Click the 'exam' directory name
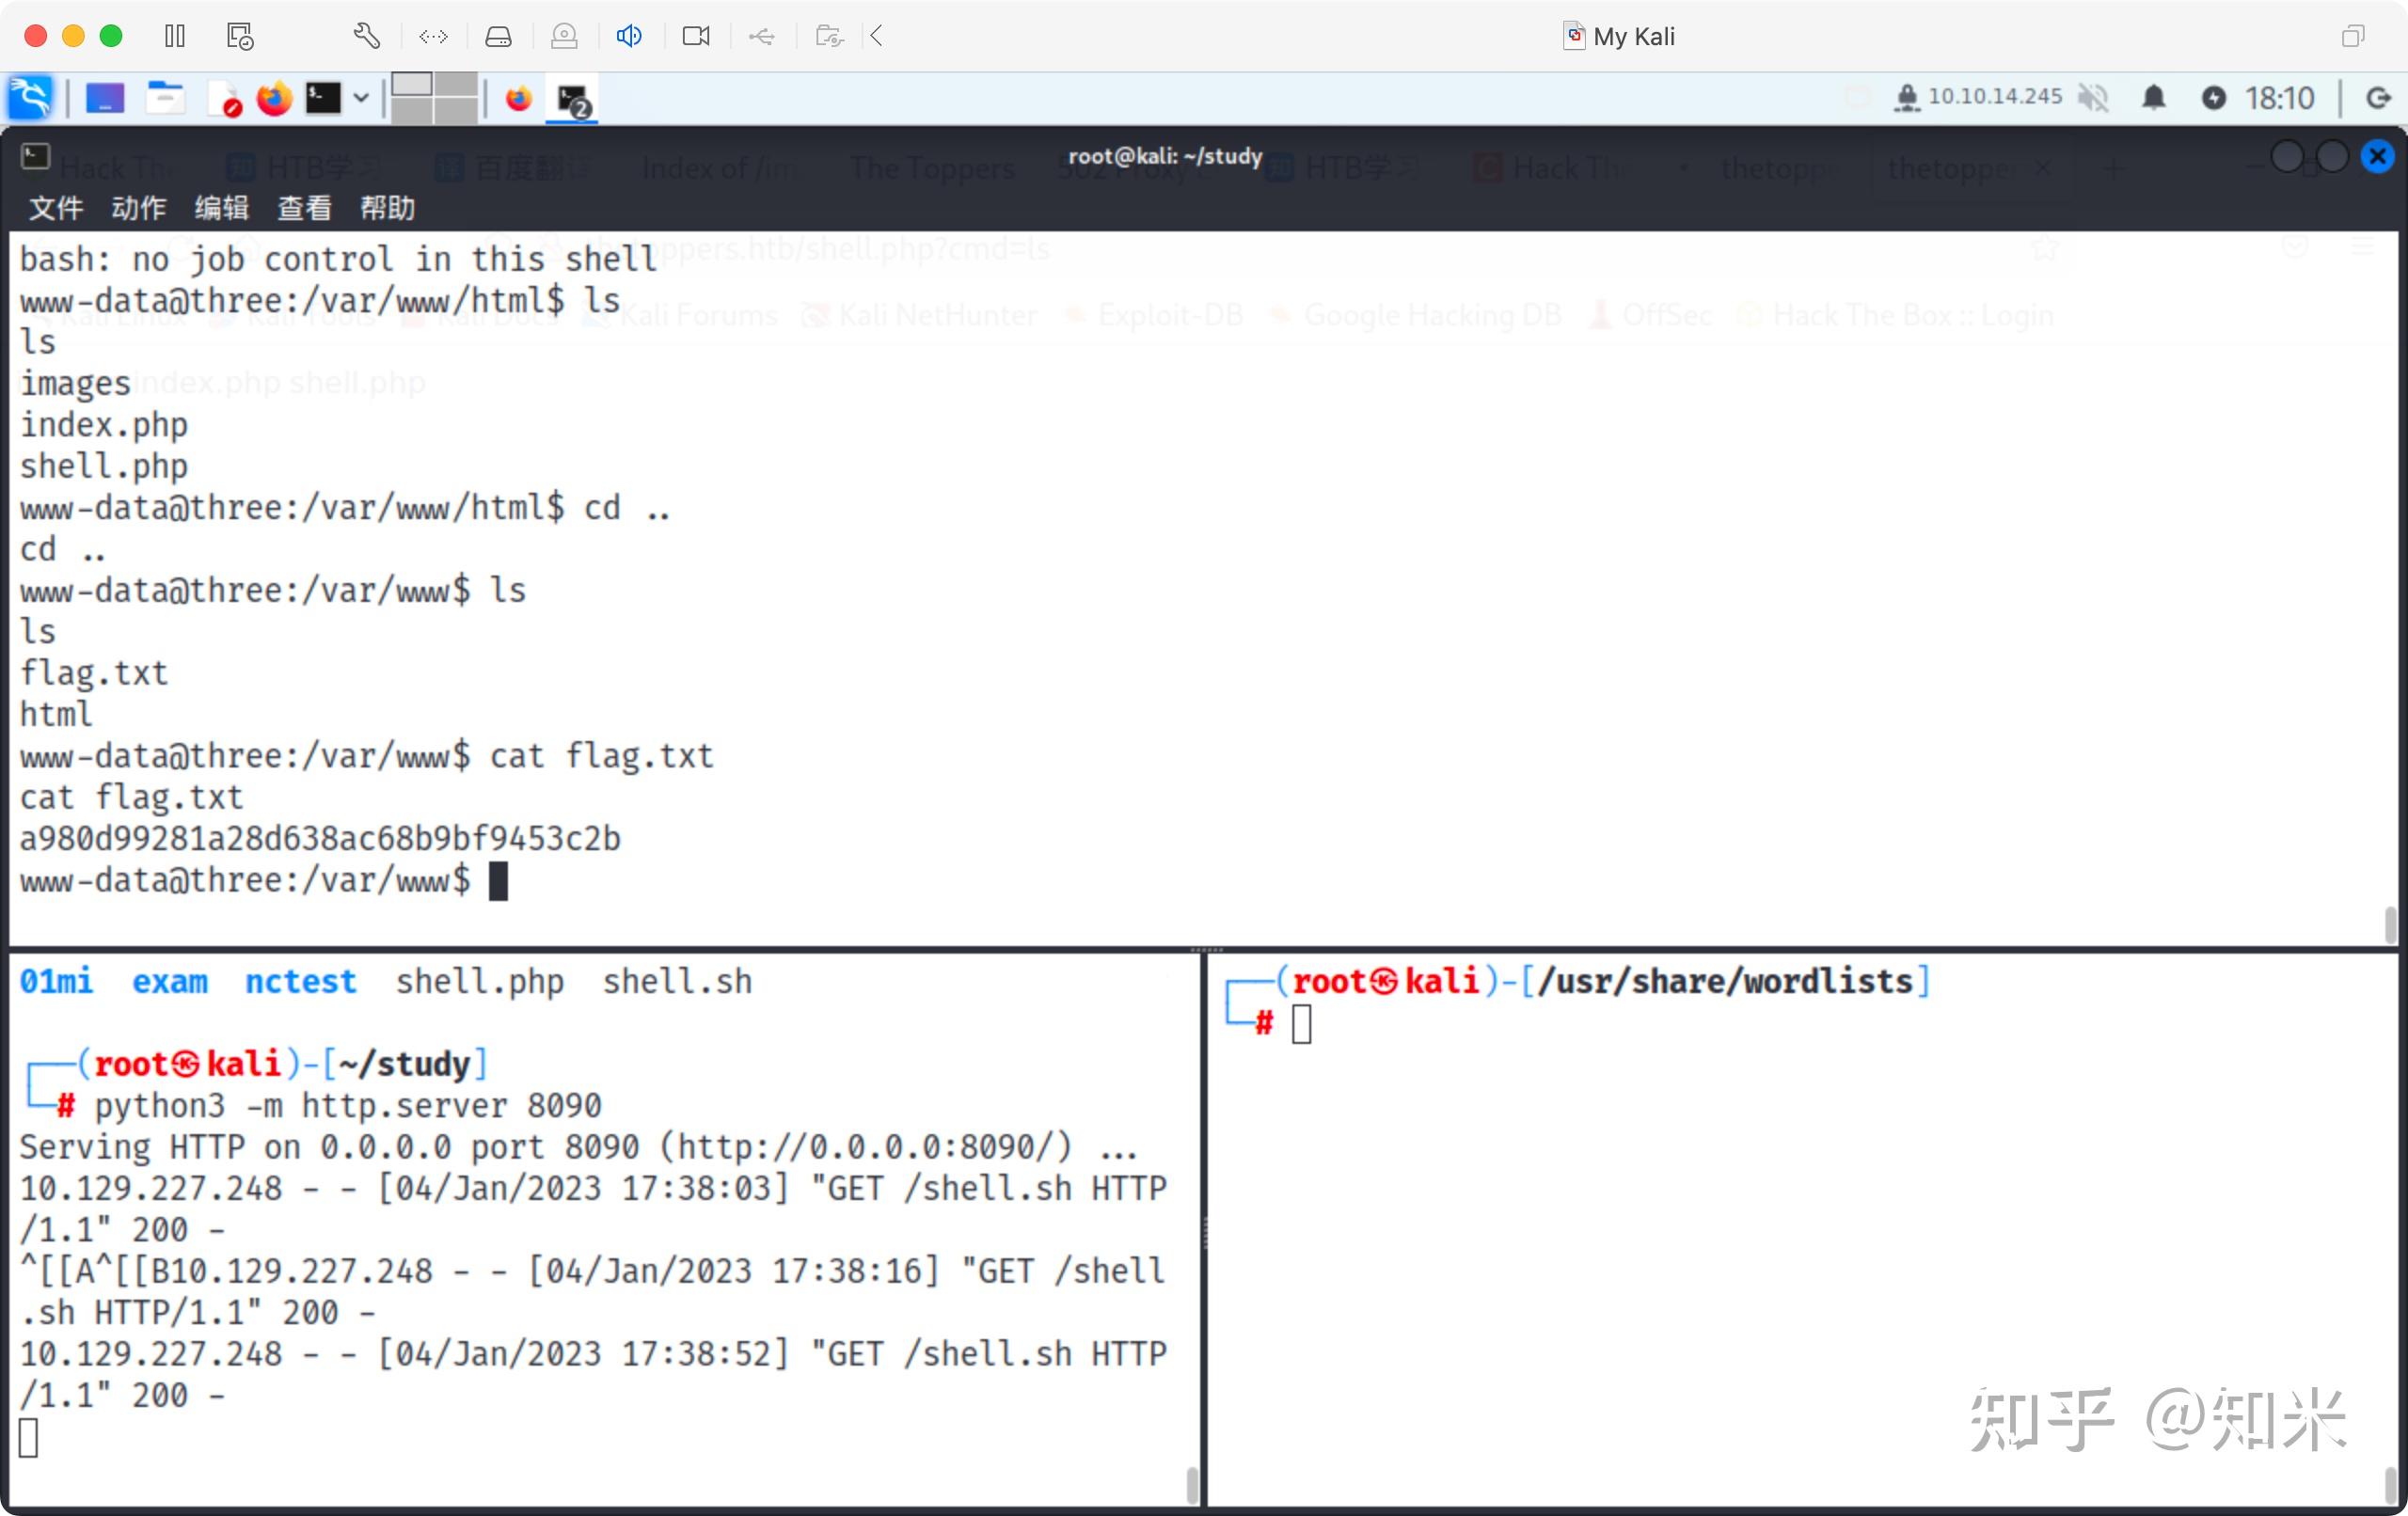The width and height of the screenshot is (2408, 1516). tap(170, 981)
